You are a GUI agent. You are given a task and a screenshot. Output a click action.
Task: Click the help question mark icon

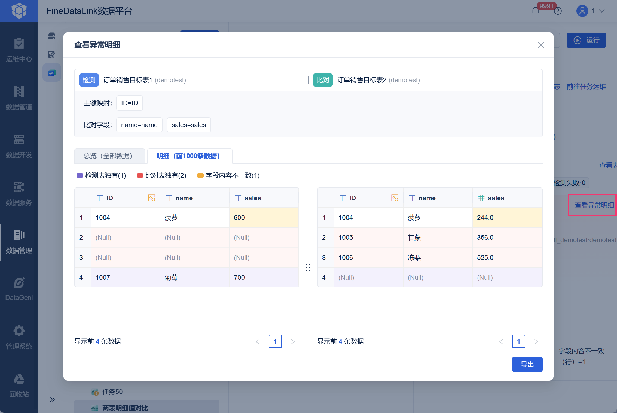[558, 11]
